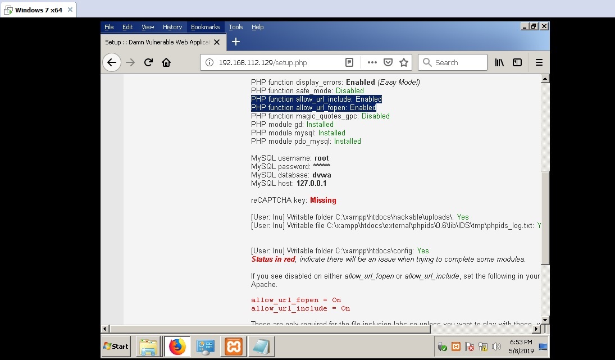The image size is (615, 360).
Task: Click PHP module pdo_mysql: Installed line
Action: coord(306,141)
